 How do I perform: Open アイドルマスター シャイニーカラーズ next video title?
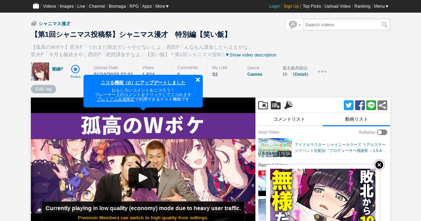(x=340, y=147)
